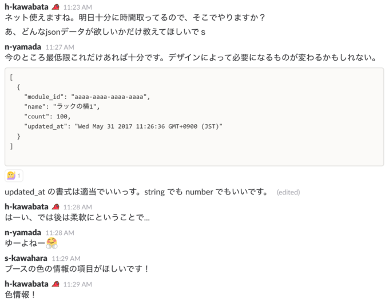Click h-kawabata's 11:28 AM timestamp
Screen dimensions: 389x302
[78, 207]
